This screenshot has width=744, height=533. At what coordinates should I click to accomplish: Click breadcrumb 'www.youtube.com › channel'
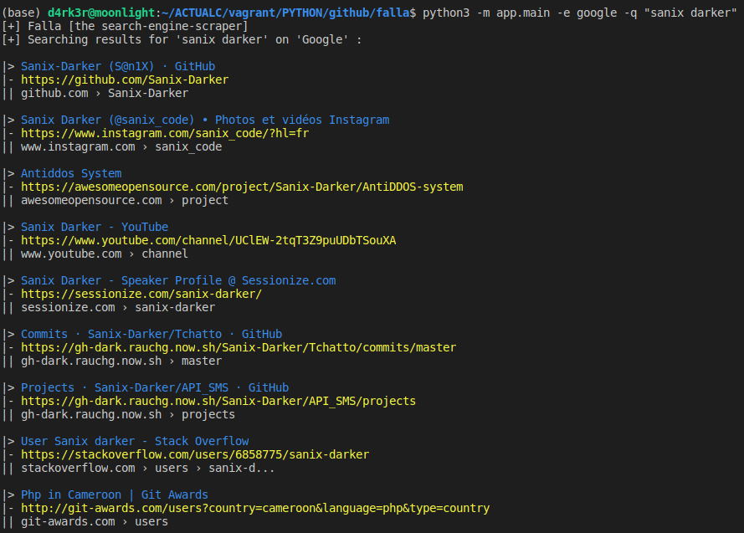pos(105,254)
